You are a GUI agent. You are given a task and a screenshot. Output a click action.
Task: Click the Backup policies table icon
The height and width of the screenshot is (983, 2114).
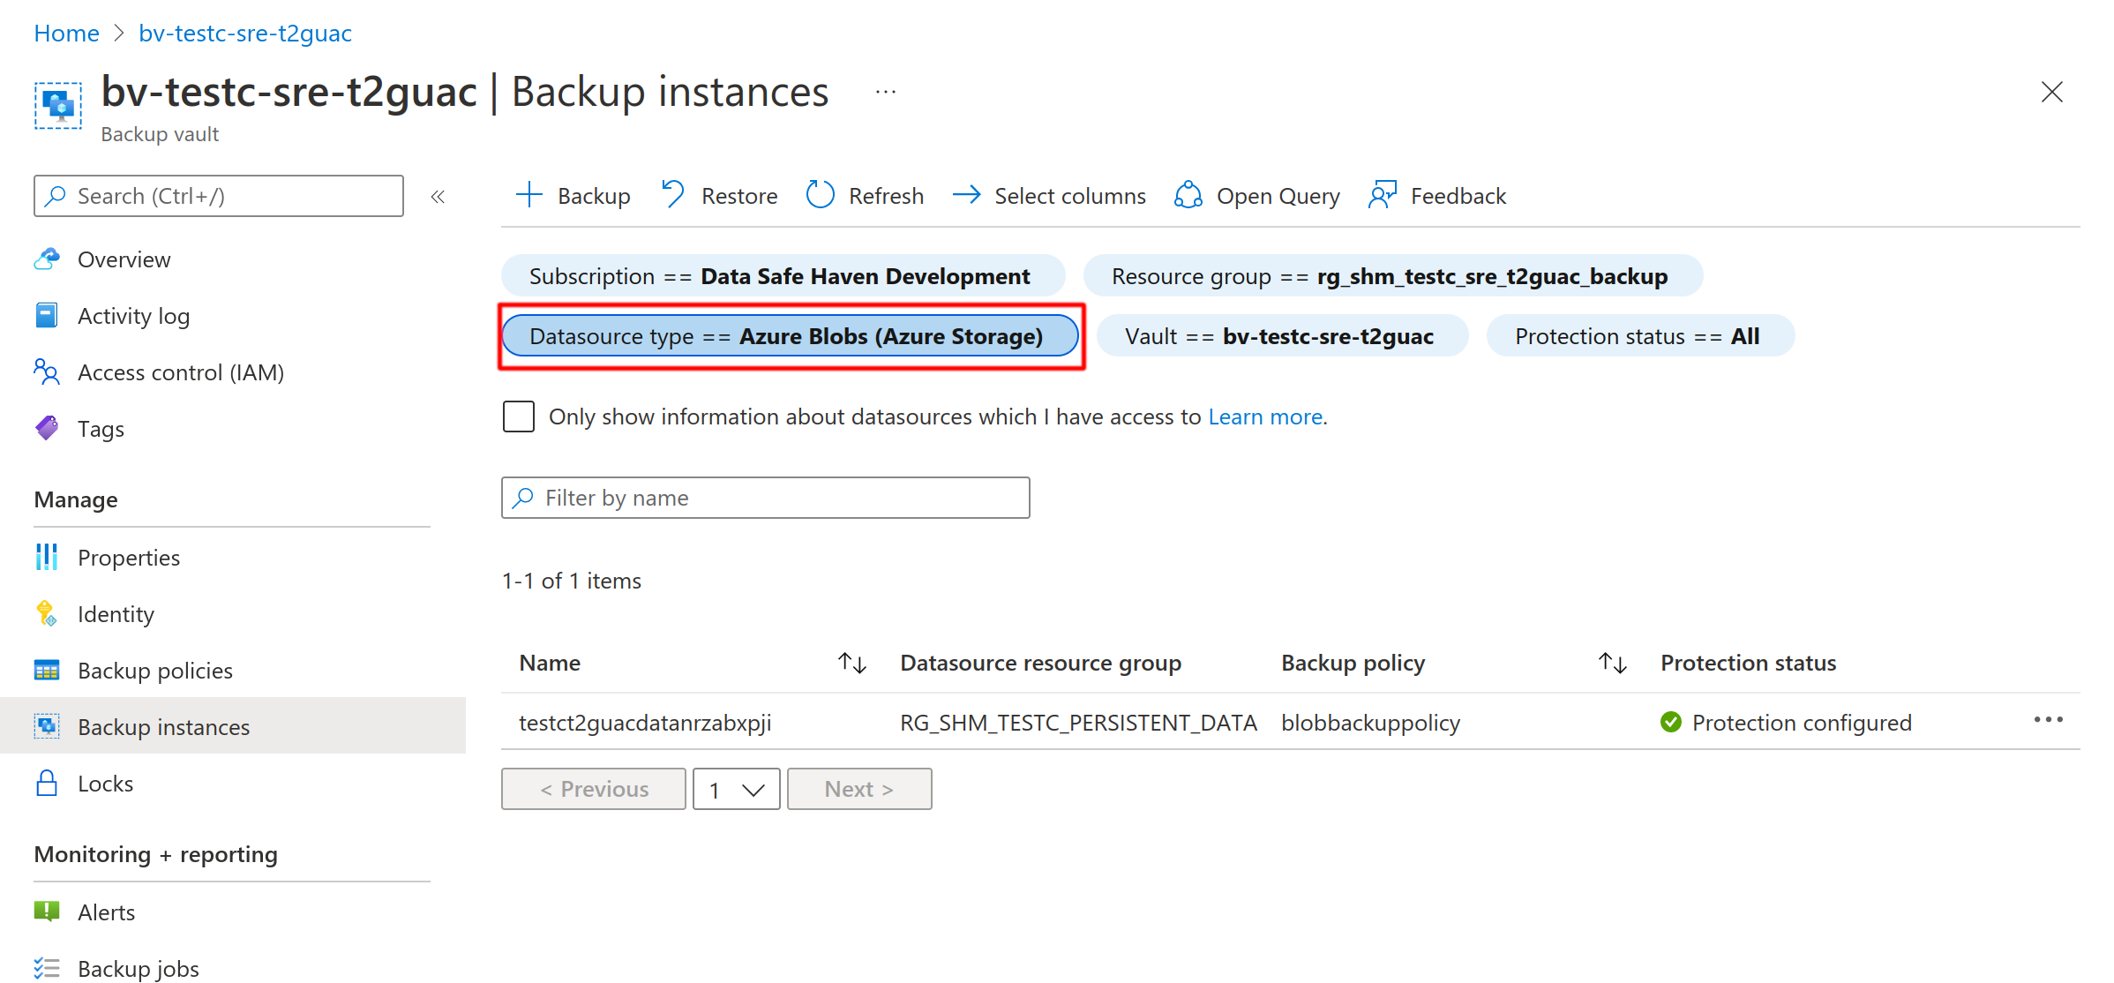point(47,670)
